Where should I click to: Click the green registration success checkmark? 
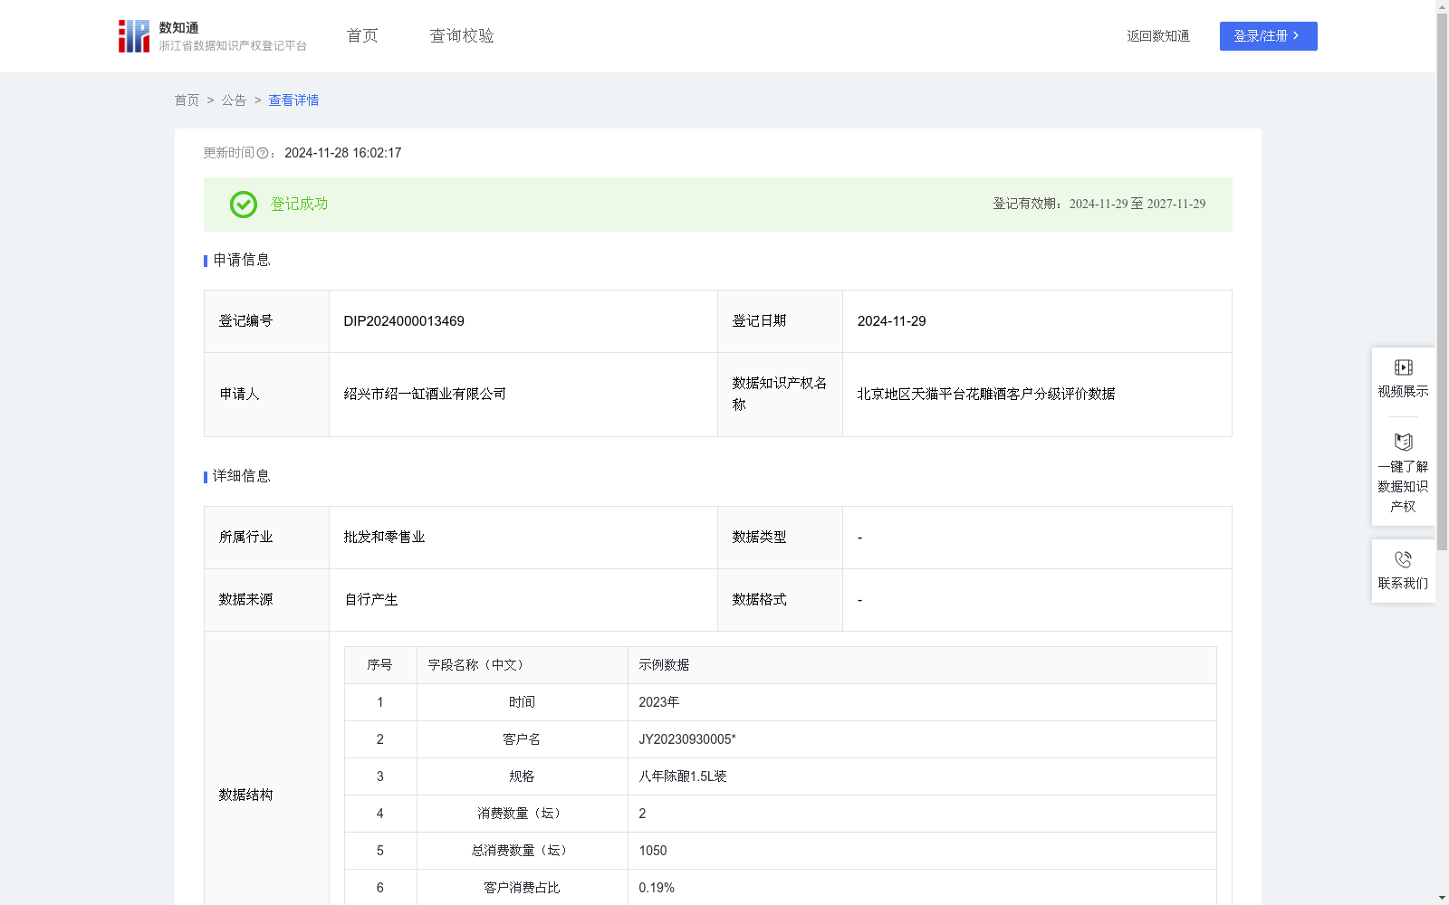tap(242, 205)
